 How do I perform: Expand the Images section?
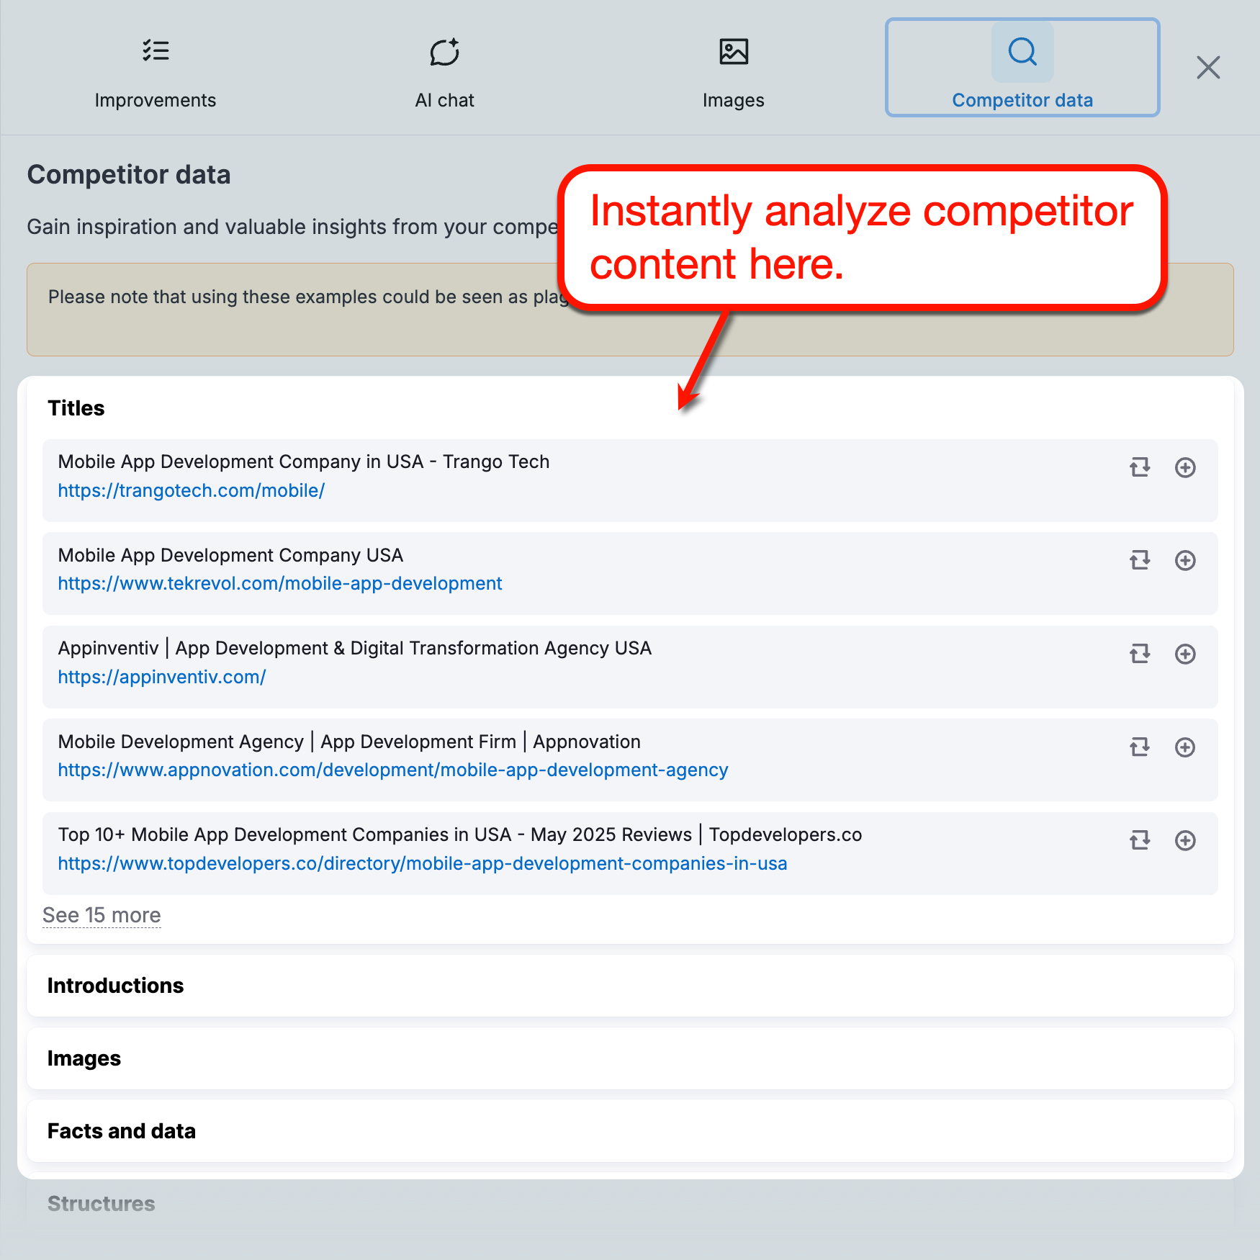(84, 1058)
